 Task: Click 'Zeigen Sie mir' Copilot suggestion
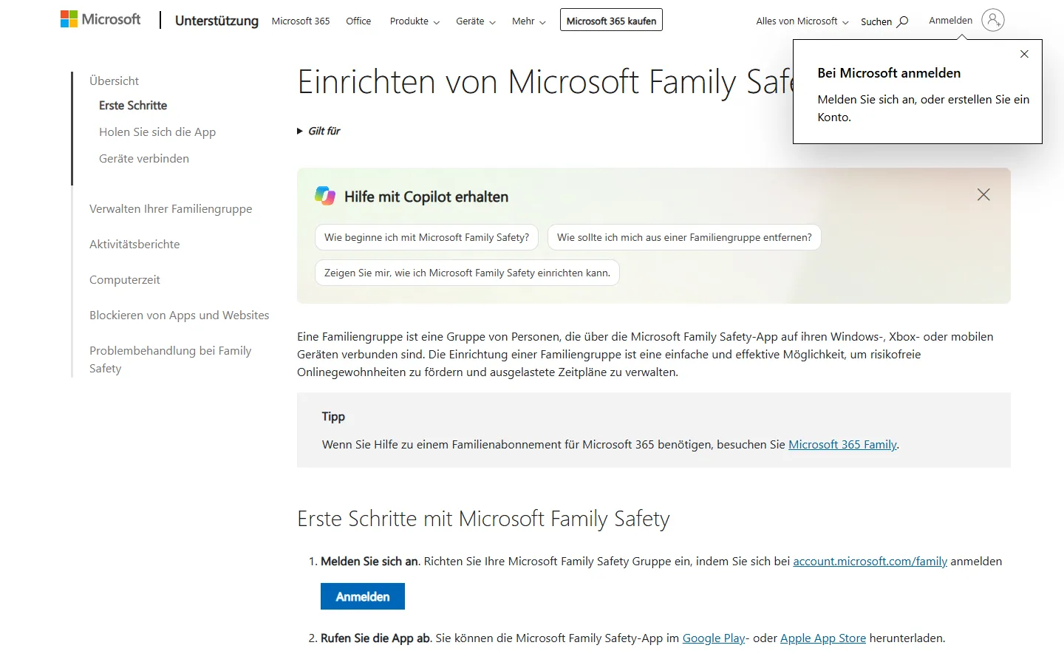click(467, 273)
